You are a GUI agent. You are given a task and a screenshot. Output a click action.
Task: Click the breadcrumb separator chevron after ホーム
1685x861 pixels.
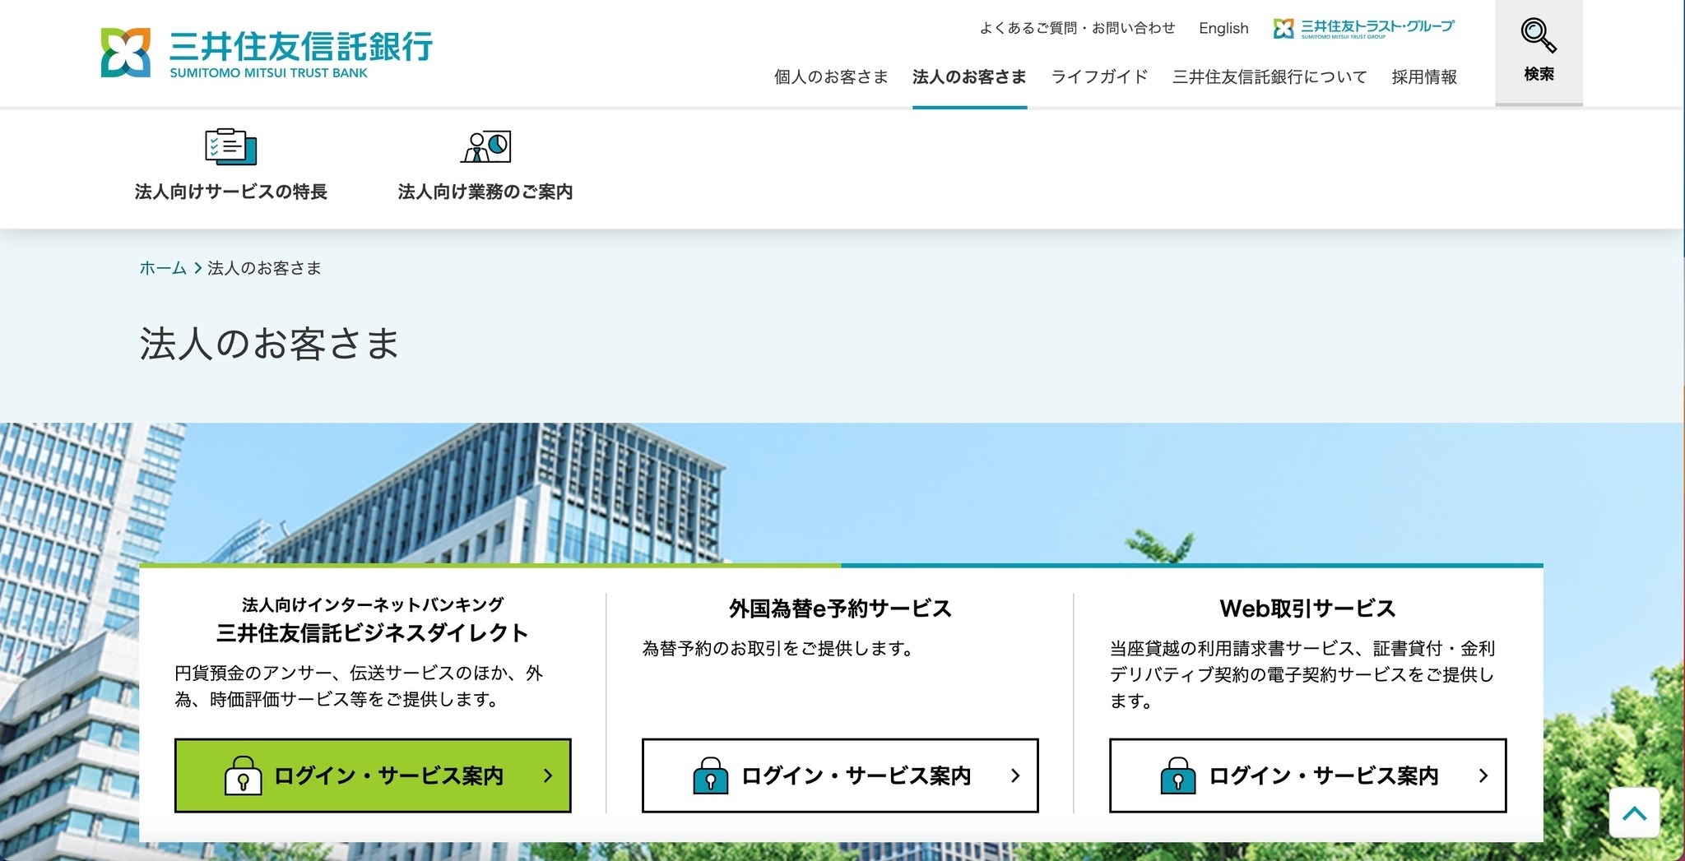pos(197,268)
